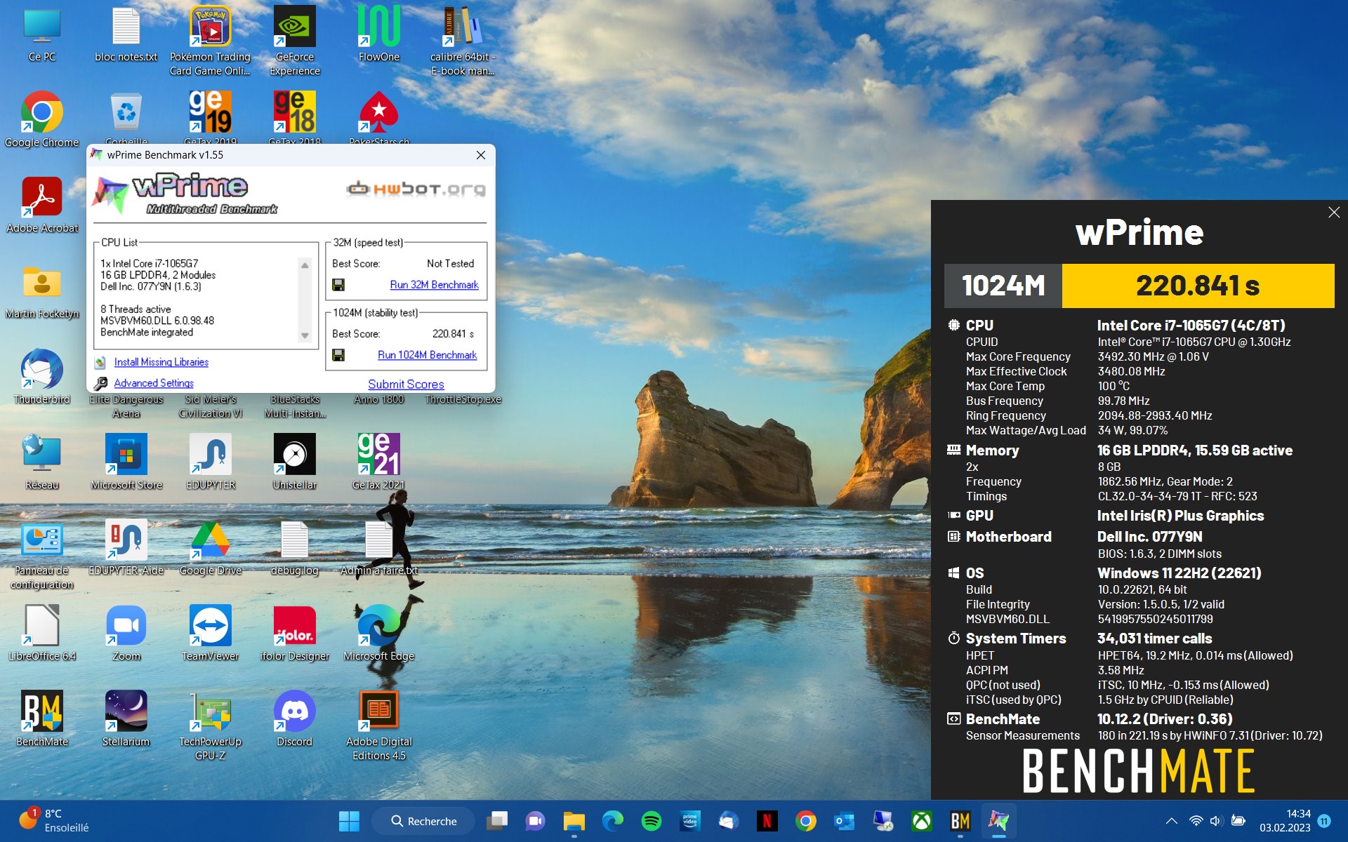Close the BenchMate result panel
Image resolution: width=1348 pixels, height=842 pixels.
(x=1334, y=213)
